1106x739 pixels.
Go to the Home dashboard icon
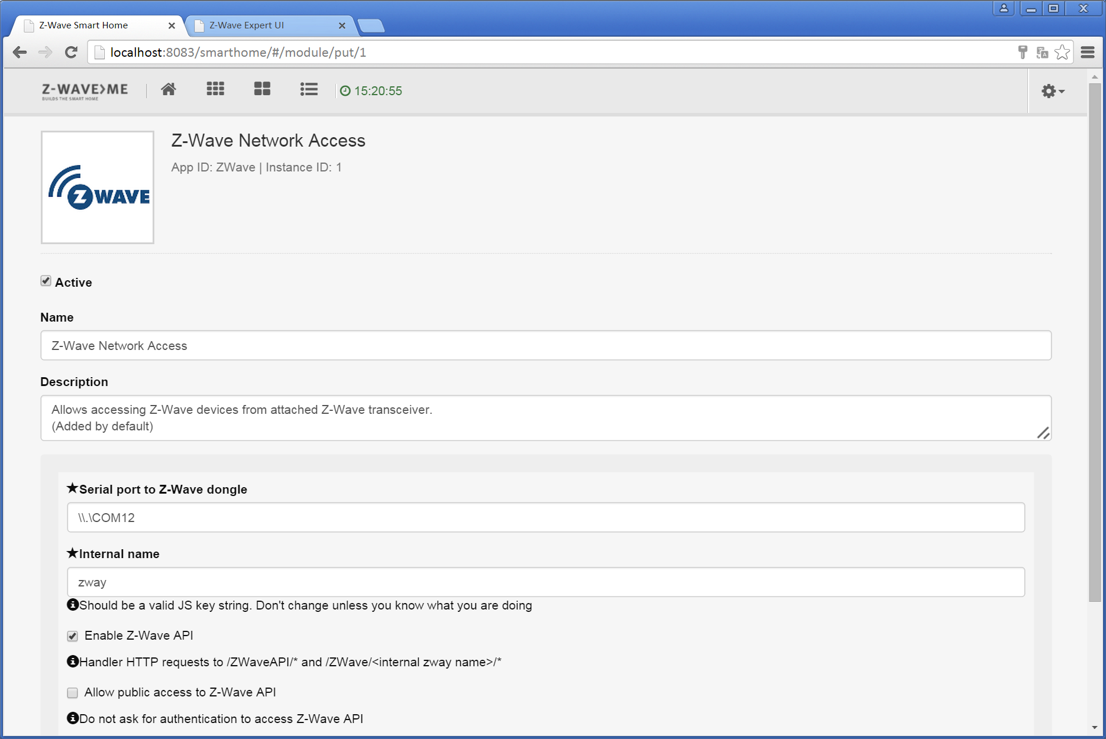coord(169,89)
